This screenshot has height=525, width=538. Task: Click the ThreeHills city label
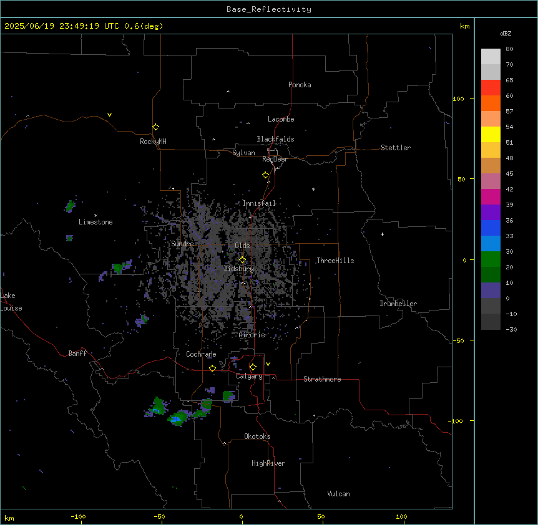click(x=335, y=261)
